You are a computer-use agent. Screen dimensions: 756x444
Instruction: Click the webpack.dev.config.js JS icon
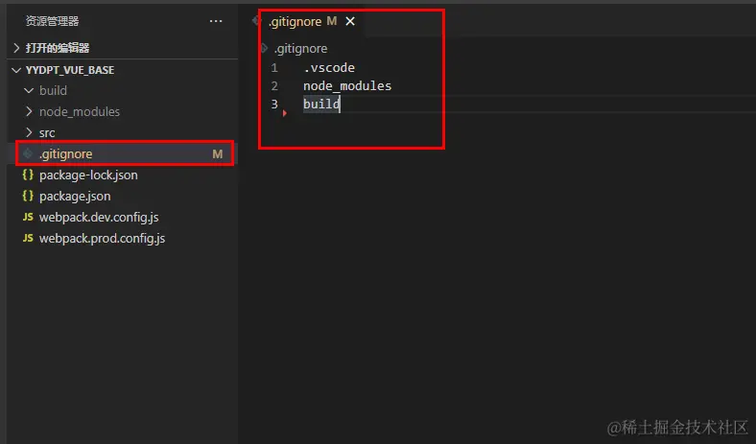click(28, 217)
